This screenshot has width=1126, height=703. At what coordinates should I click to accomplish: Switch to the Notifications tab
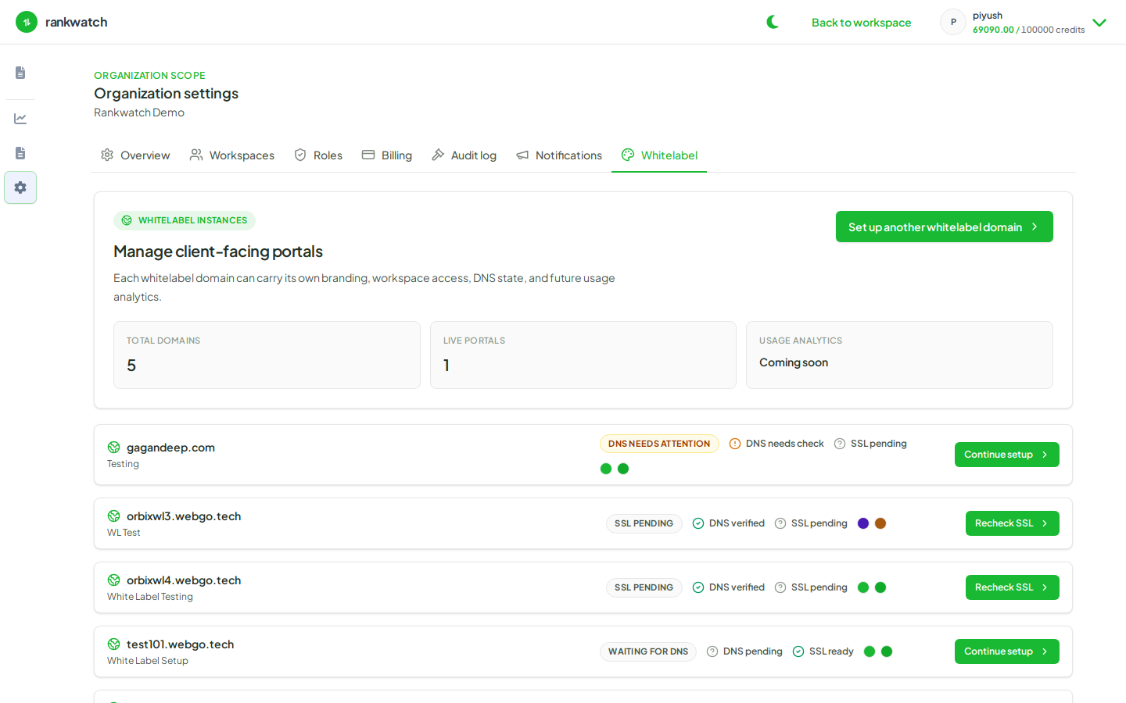click(x=559, y=155)
